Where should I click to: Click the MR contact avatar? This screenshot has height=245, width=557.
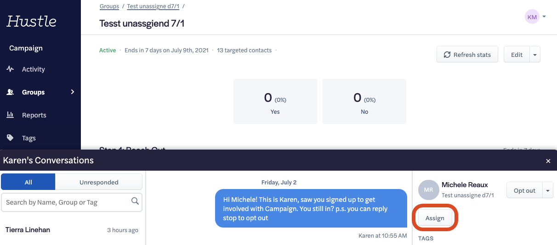[428, 190]
